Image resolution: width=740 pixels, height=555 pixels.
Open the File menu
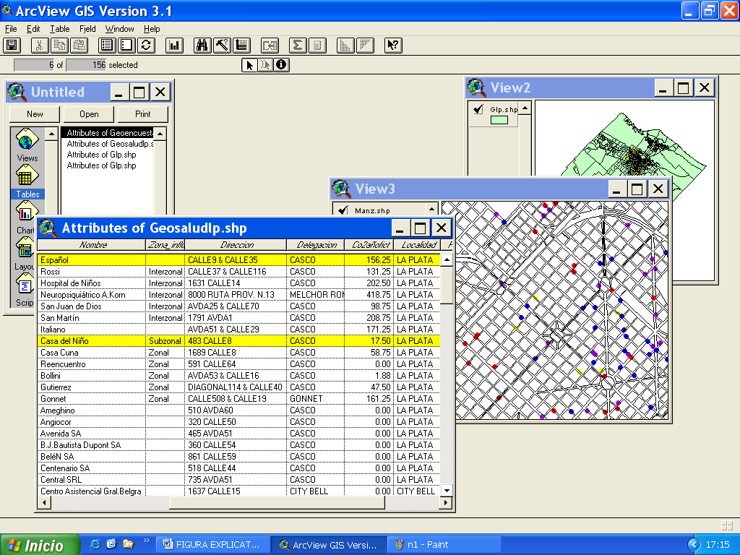[11, 29]
